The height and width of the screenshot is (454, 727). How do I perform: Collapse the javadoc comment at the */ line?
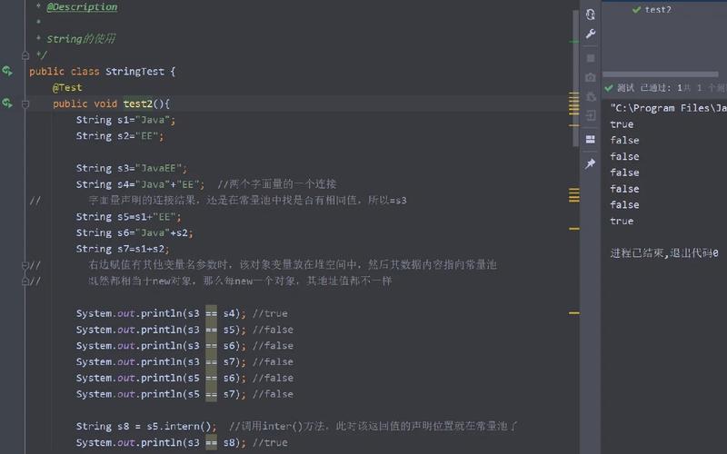25,55
